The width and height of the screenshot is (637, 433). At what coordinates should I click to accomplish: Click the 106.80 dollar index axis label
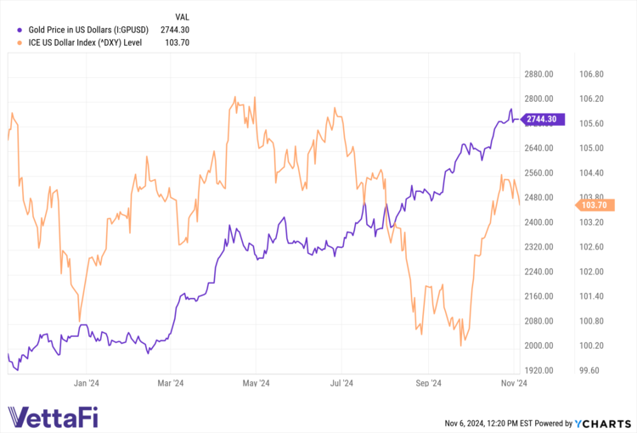(589, 75)
